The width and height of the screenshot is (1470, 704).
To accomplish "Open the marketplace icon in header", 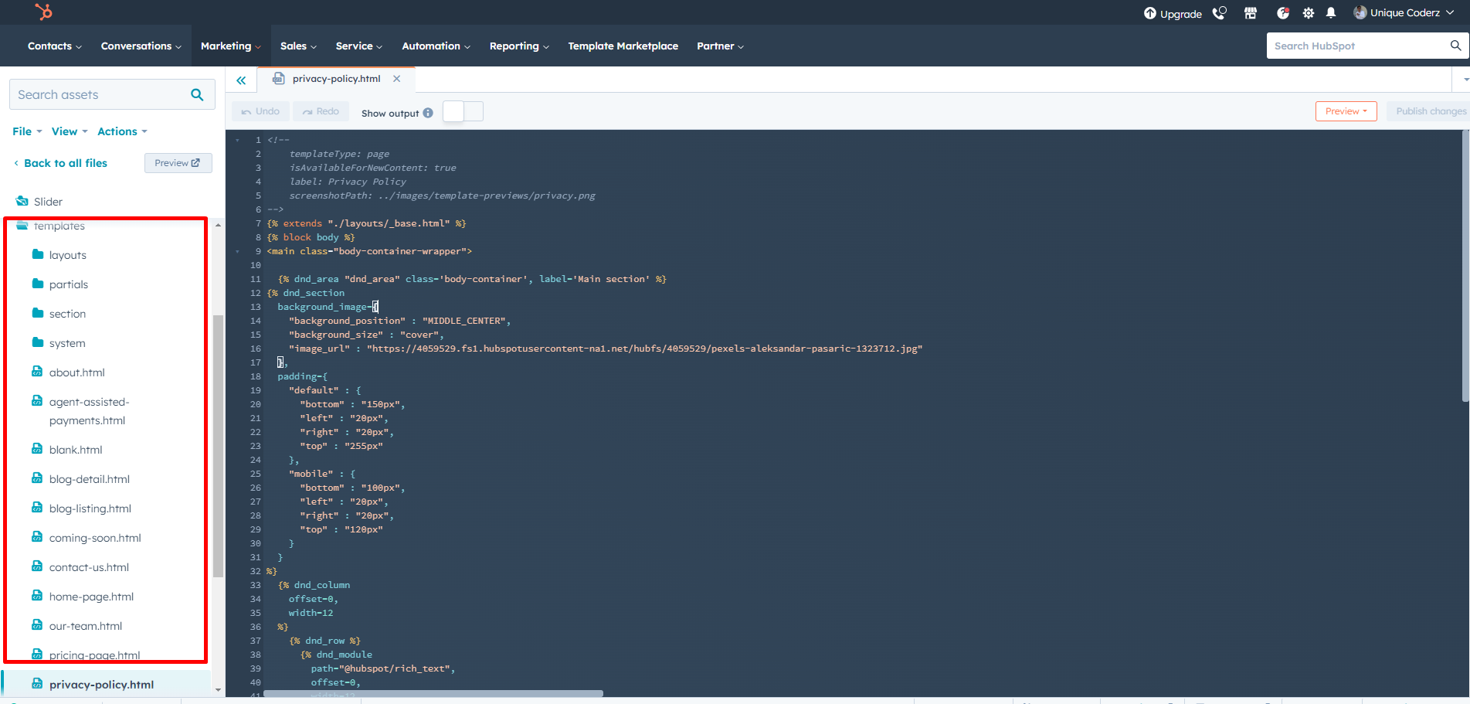I will tap(1251, 13).
